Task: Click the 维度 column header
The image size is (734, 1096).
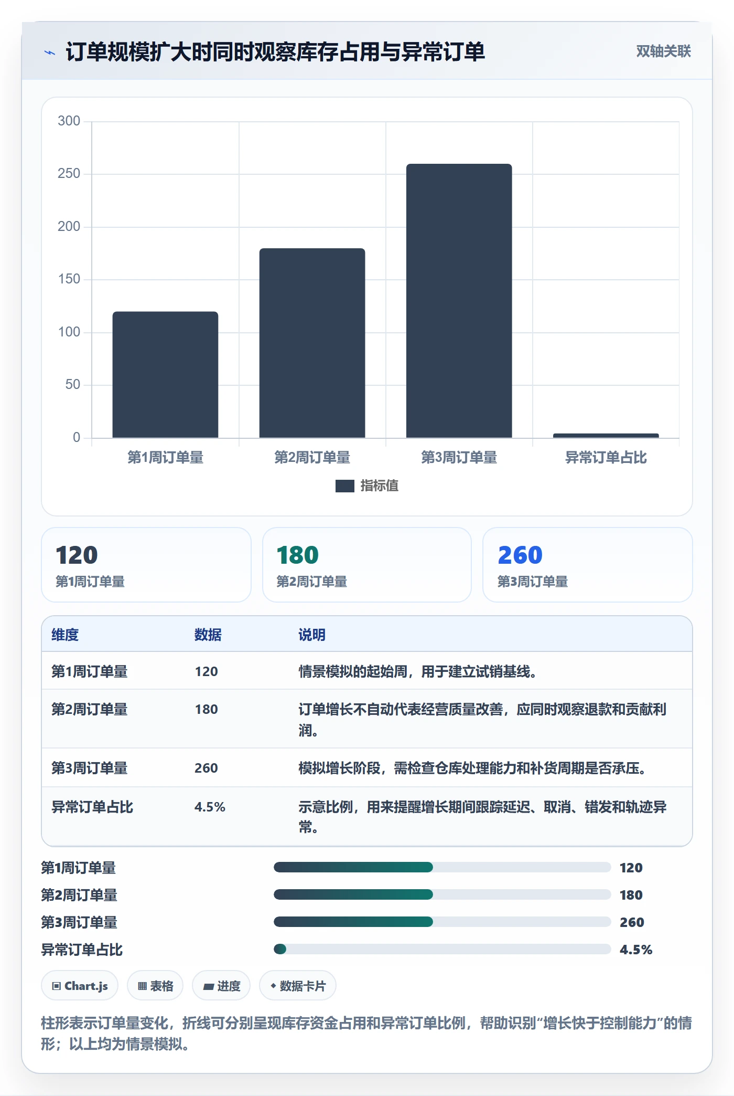Action: [65, 635]
